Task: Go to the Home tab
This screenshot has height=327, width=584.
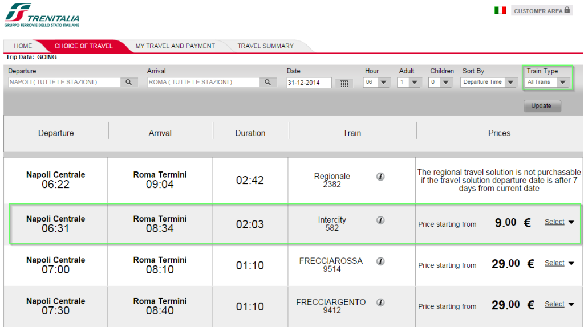Action: 23,46
